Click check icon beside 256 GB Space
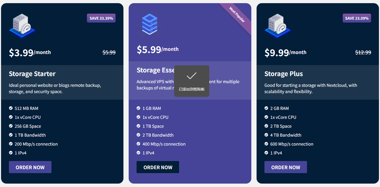 pos(11,126)
